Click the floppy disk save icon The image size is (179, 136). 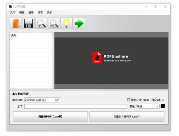[28, 23]
